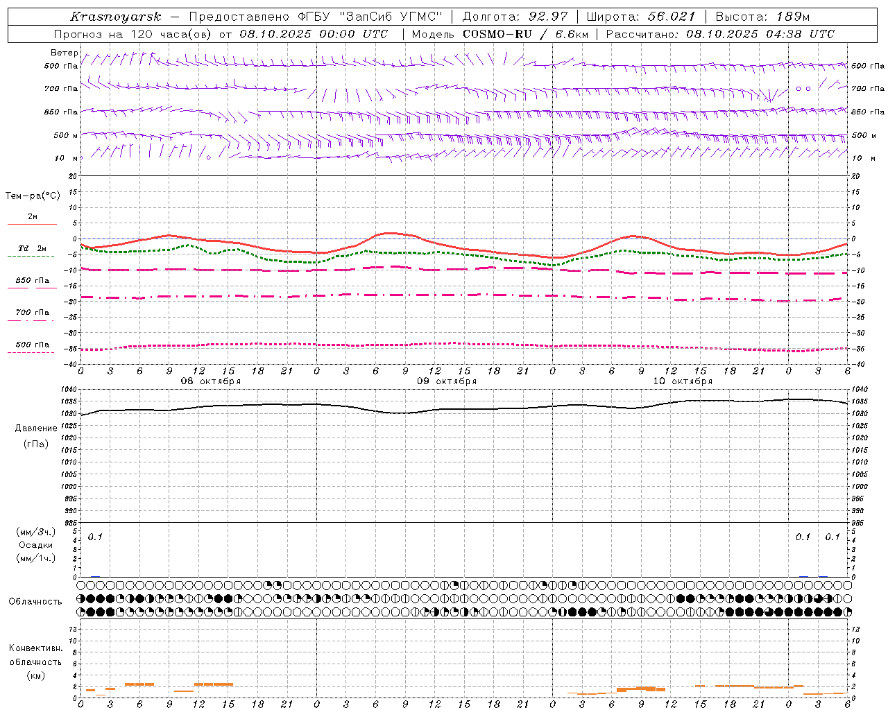Click the '(км)' convective height unit
The width and height of the screenshot is (888, 710).
point(35,675)
